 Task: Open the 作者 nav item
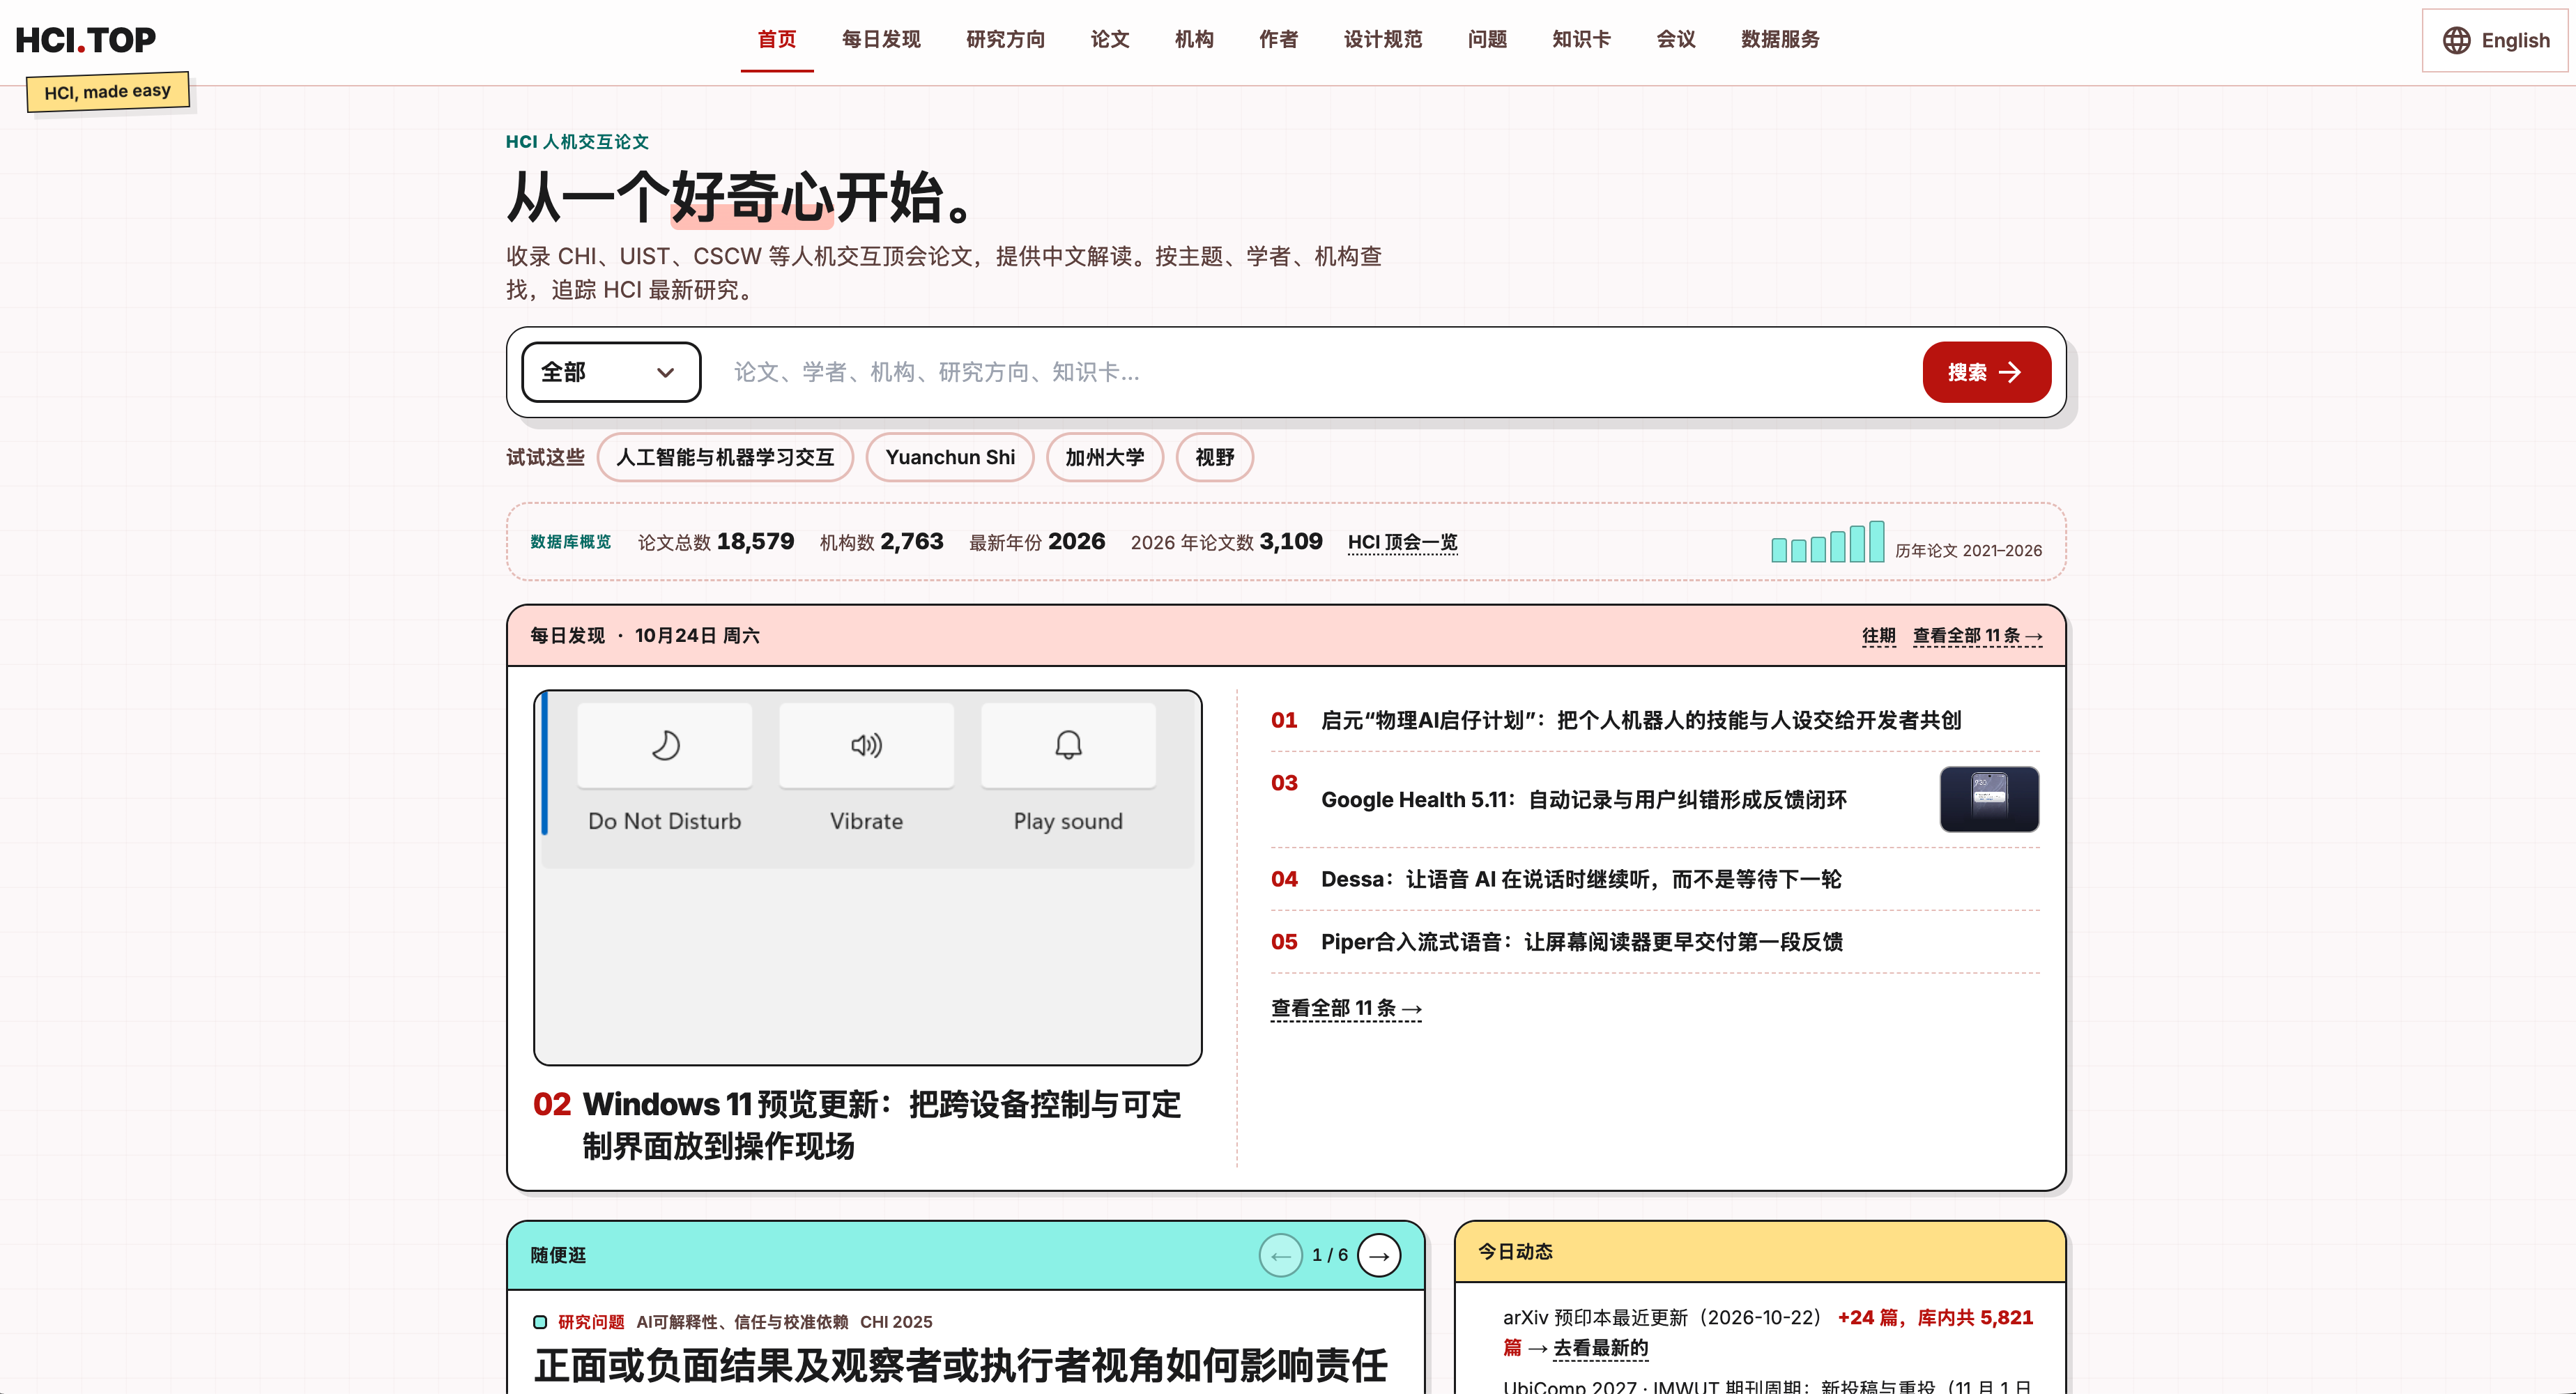(x=1278, y=39)
